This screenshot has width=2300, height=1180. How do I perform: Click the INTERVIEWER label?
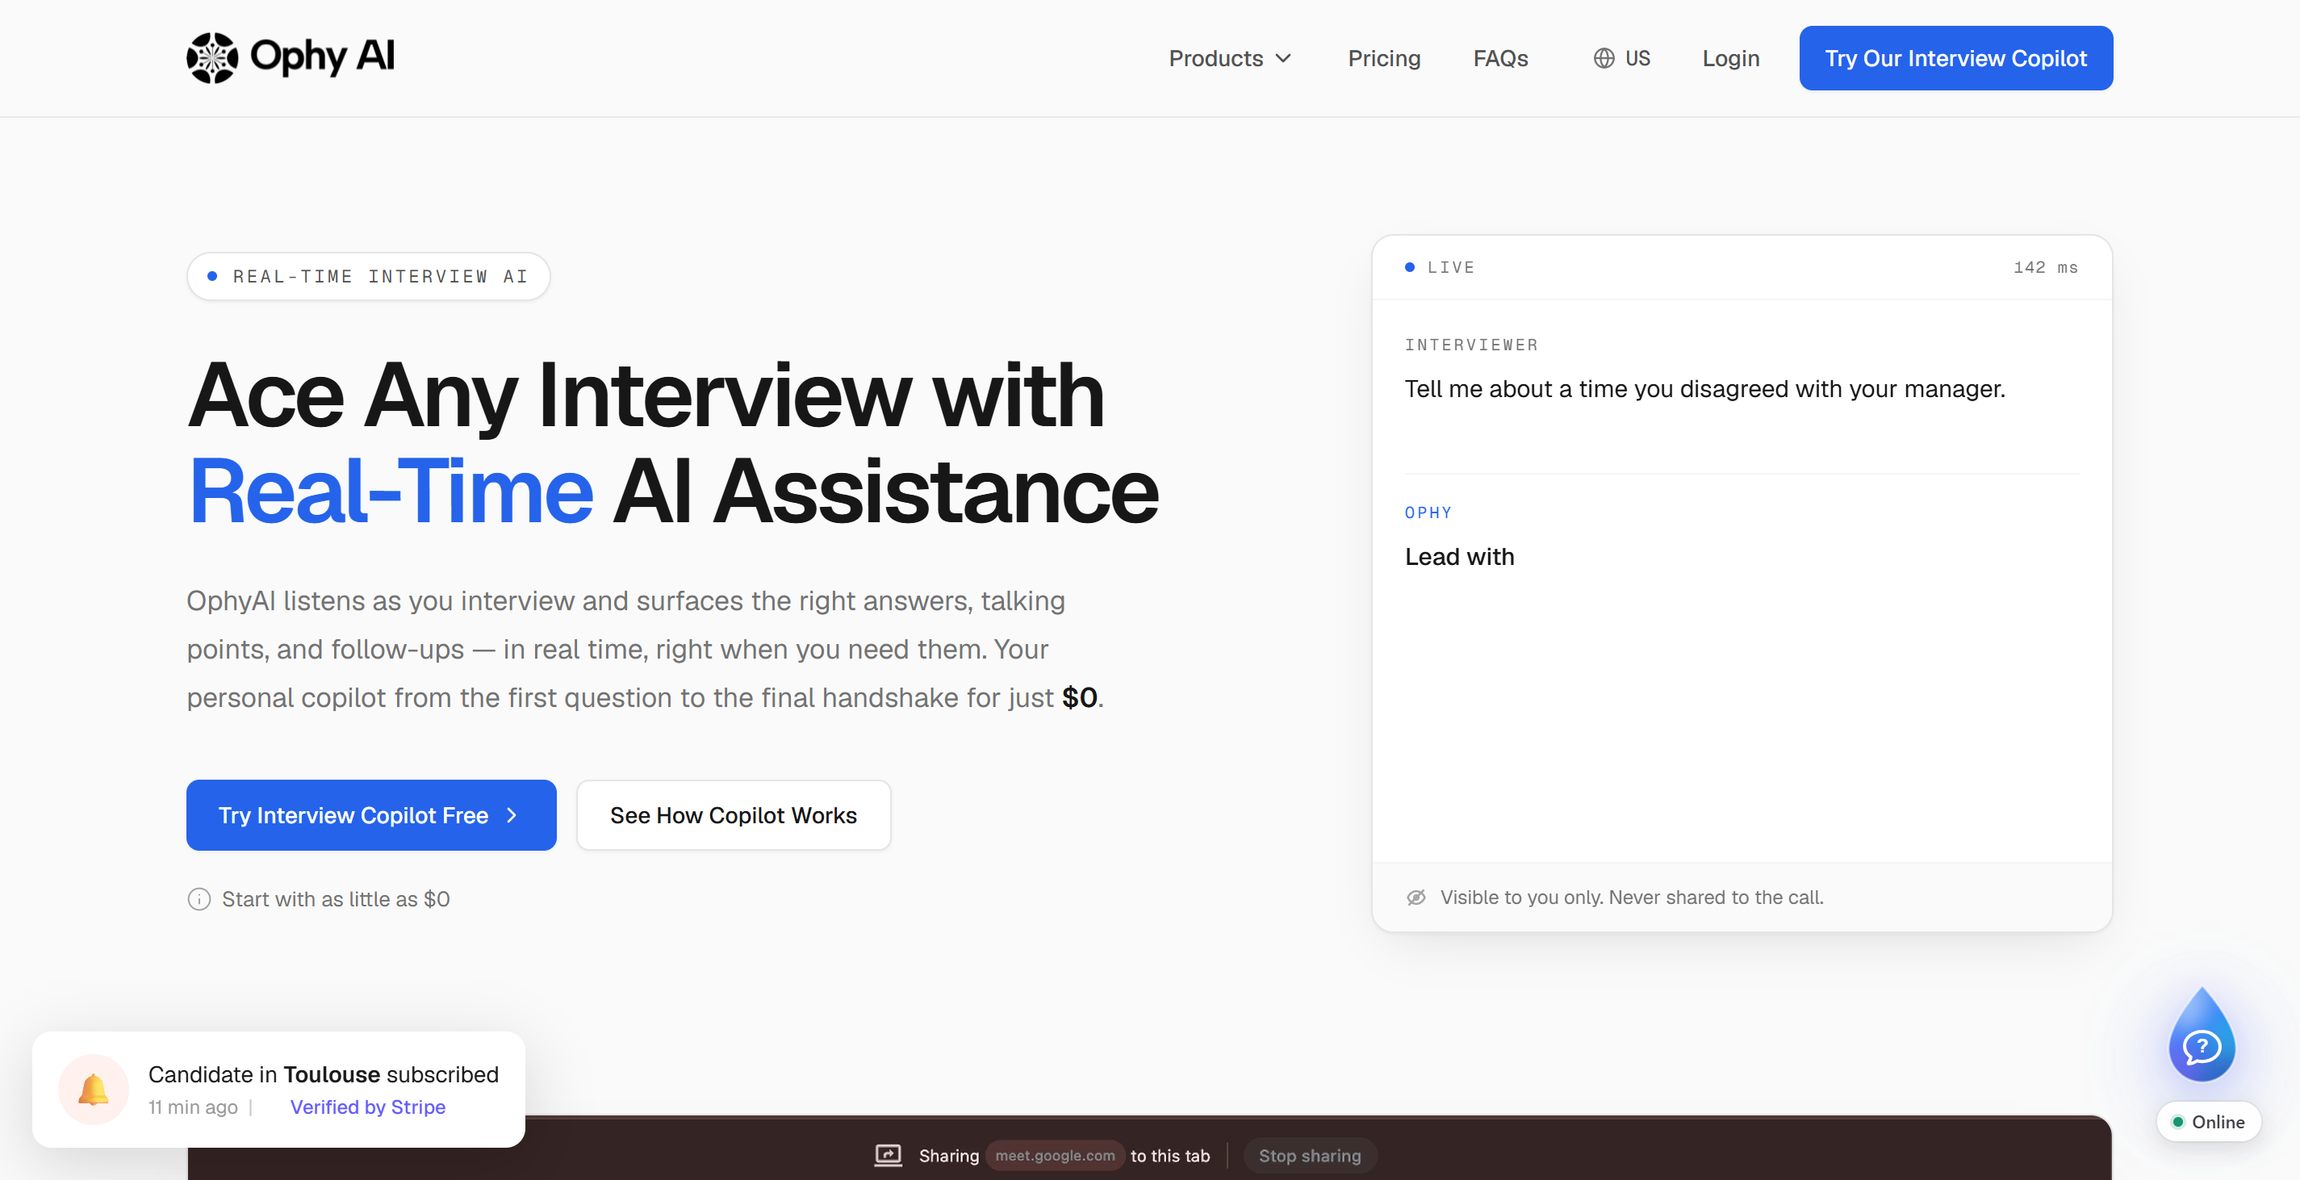pos(1470,345)
